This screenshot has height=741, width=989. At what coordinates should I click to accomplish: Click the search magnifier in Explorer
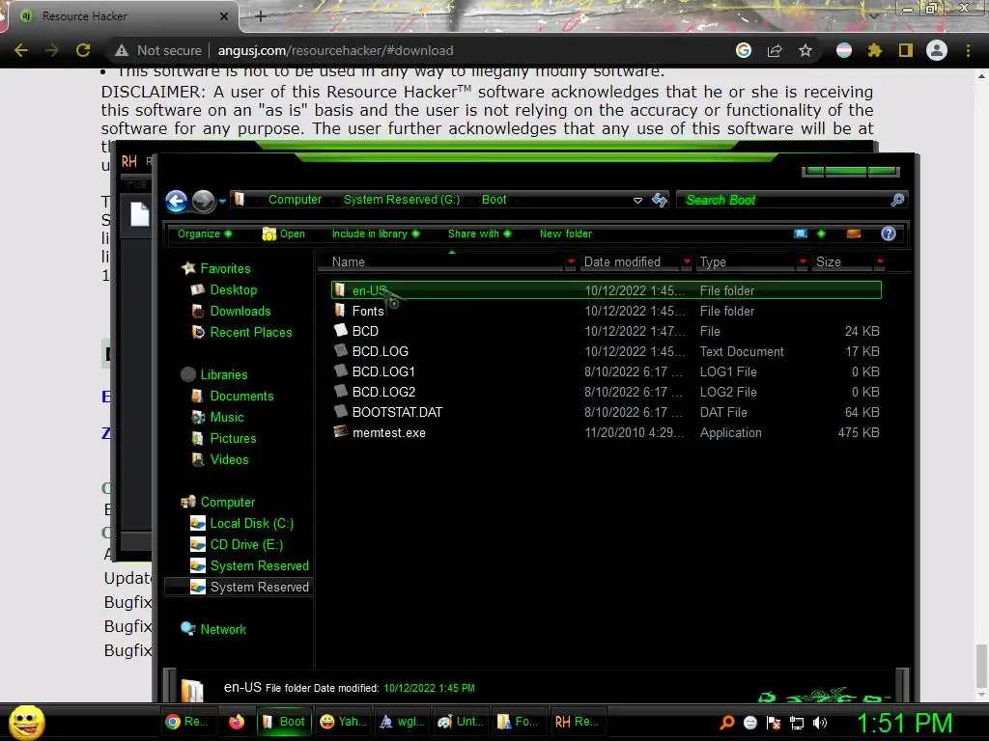coord(897,200)
